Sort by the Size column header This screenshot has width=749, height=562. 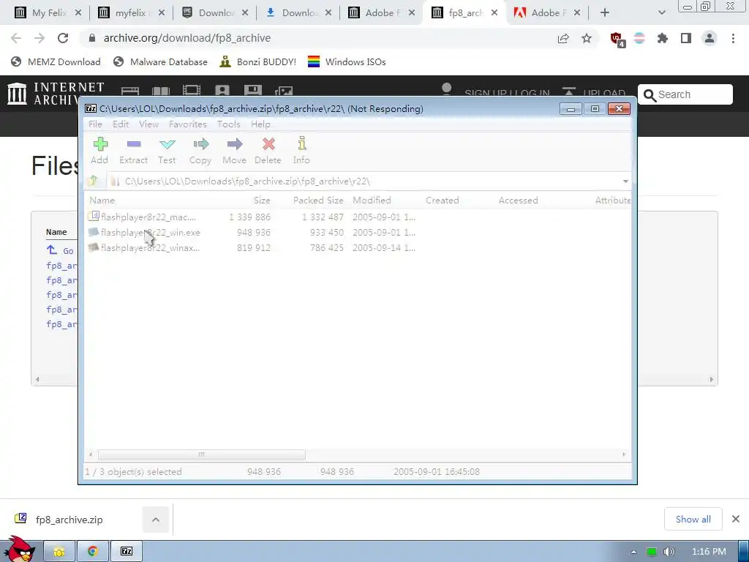262,201
